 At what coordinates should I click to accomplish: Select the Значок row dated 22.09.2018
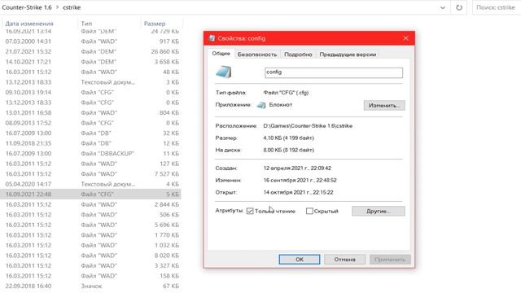pyautogui.click(x=90, y=286)
